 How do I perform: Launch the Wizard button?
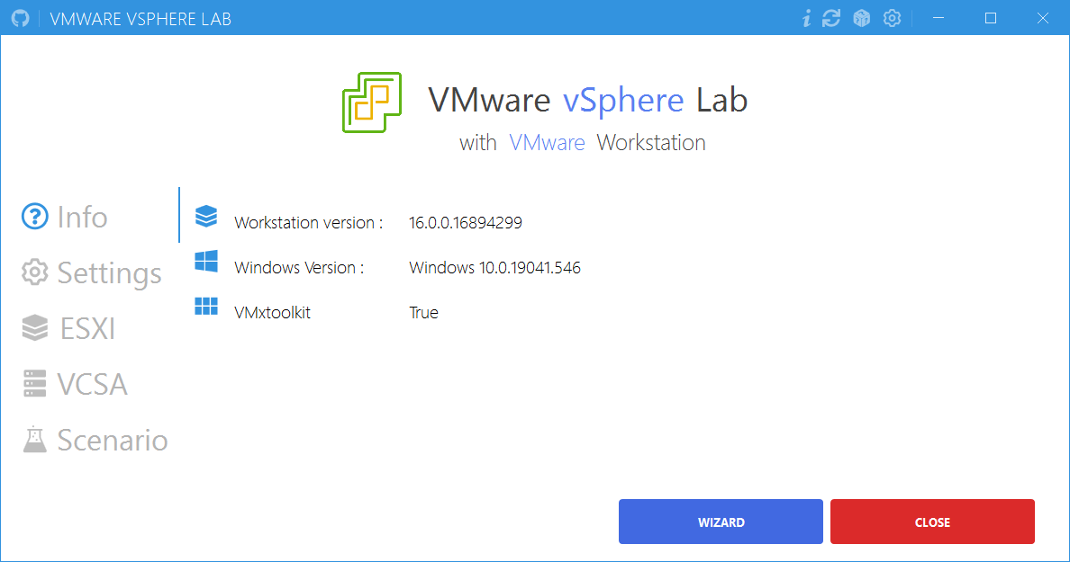pyautogui.click(x=721, y=522)
